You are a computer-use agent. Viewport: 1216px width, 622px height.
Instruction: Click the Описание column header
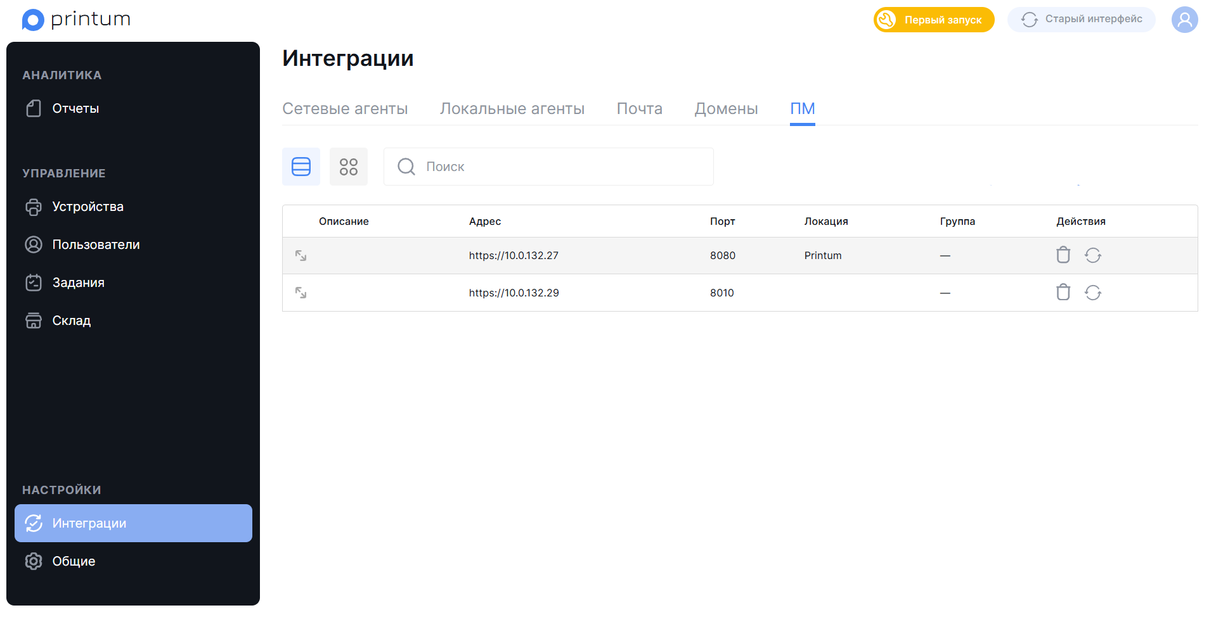click(344, 221)
